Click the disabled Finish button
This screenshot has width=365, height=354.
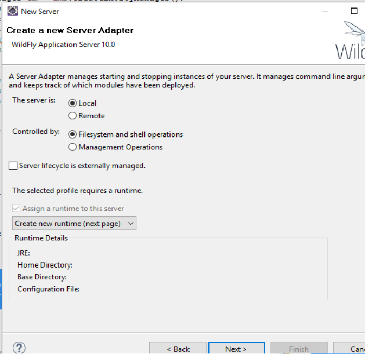click(299, 348)
